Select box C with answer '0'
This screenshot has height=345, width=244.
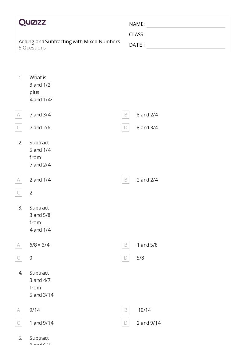point(18,258)
